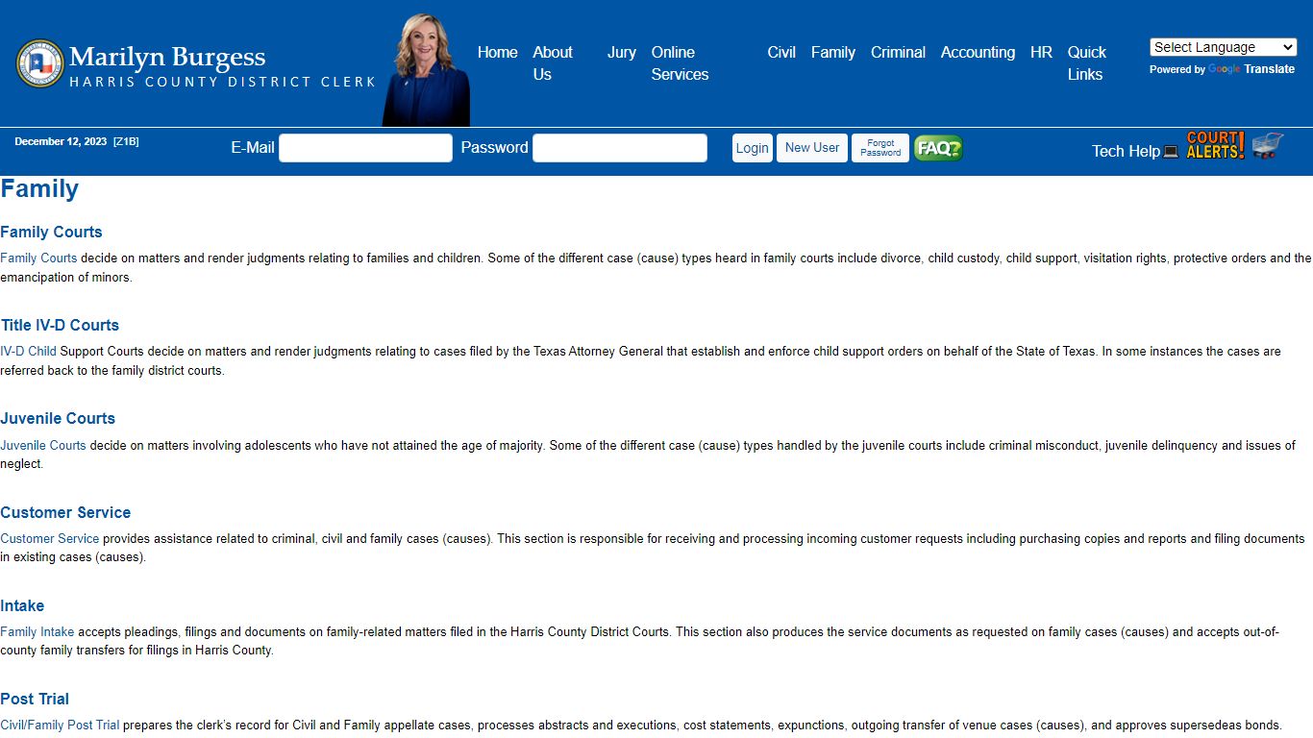Follow the Customer Service text link
The image size is (1313, 738).
(x=50, y=539)
